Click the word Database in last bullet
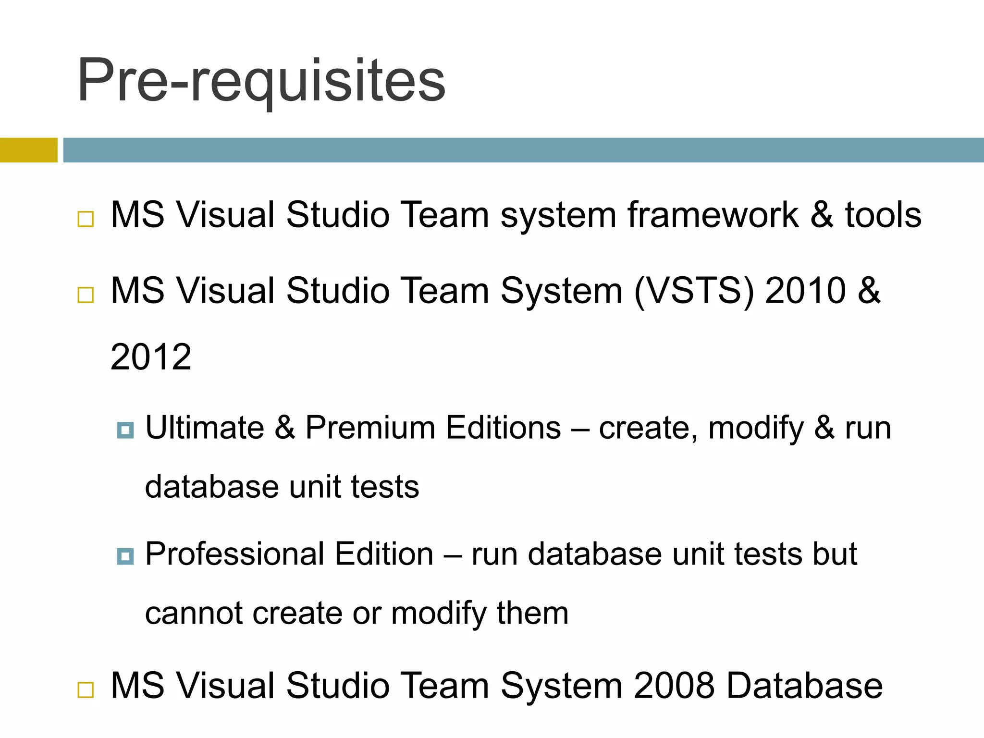 coord(804,686)
